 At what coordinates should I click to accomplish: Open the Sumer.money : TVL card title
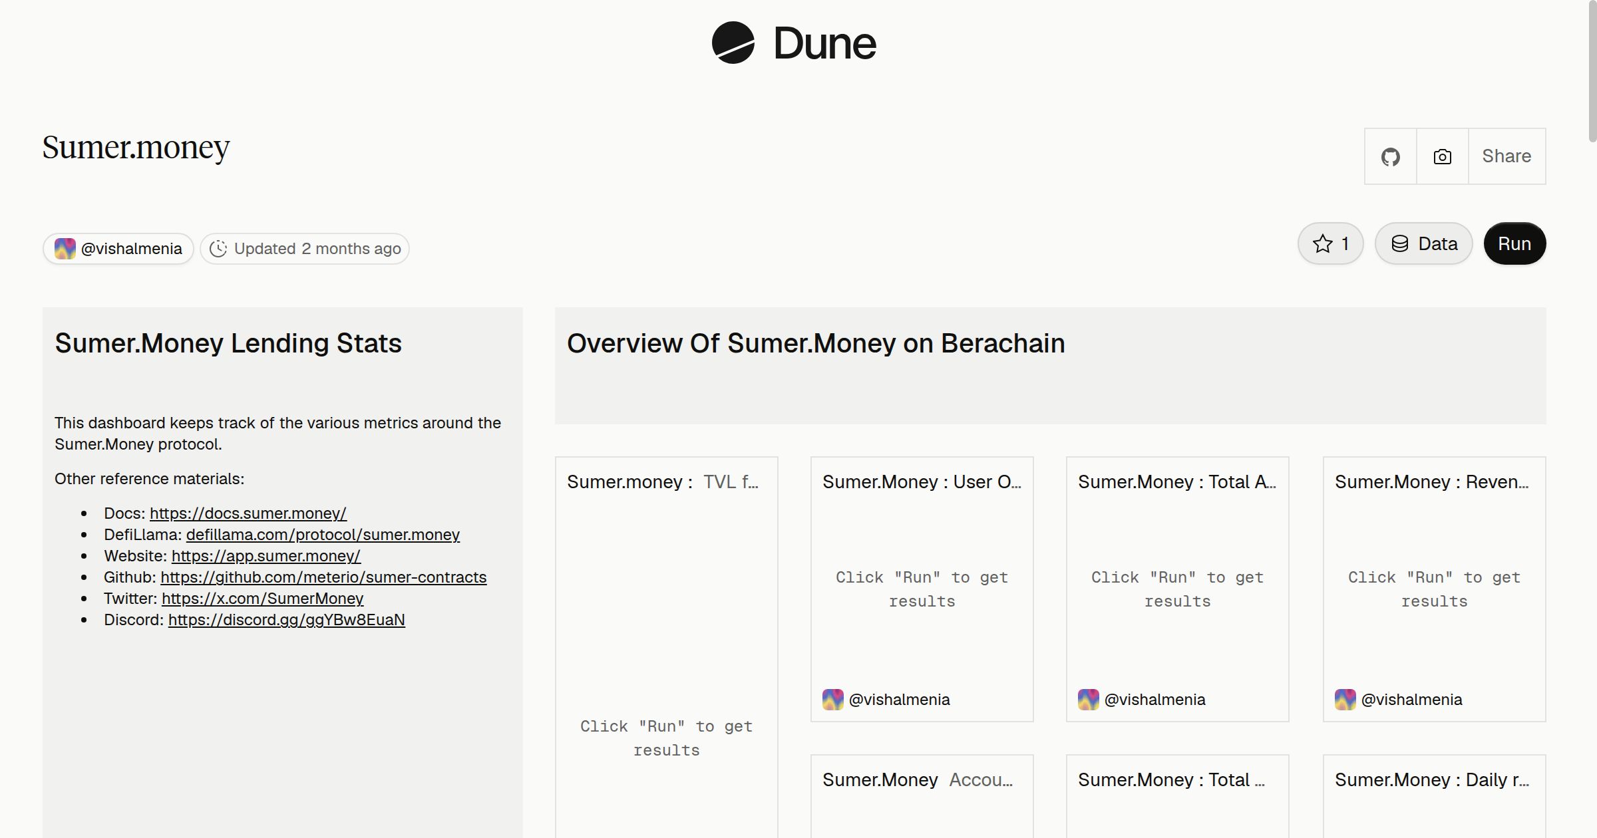(663, 482)
